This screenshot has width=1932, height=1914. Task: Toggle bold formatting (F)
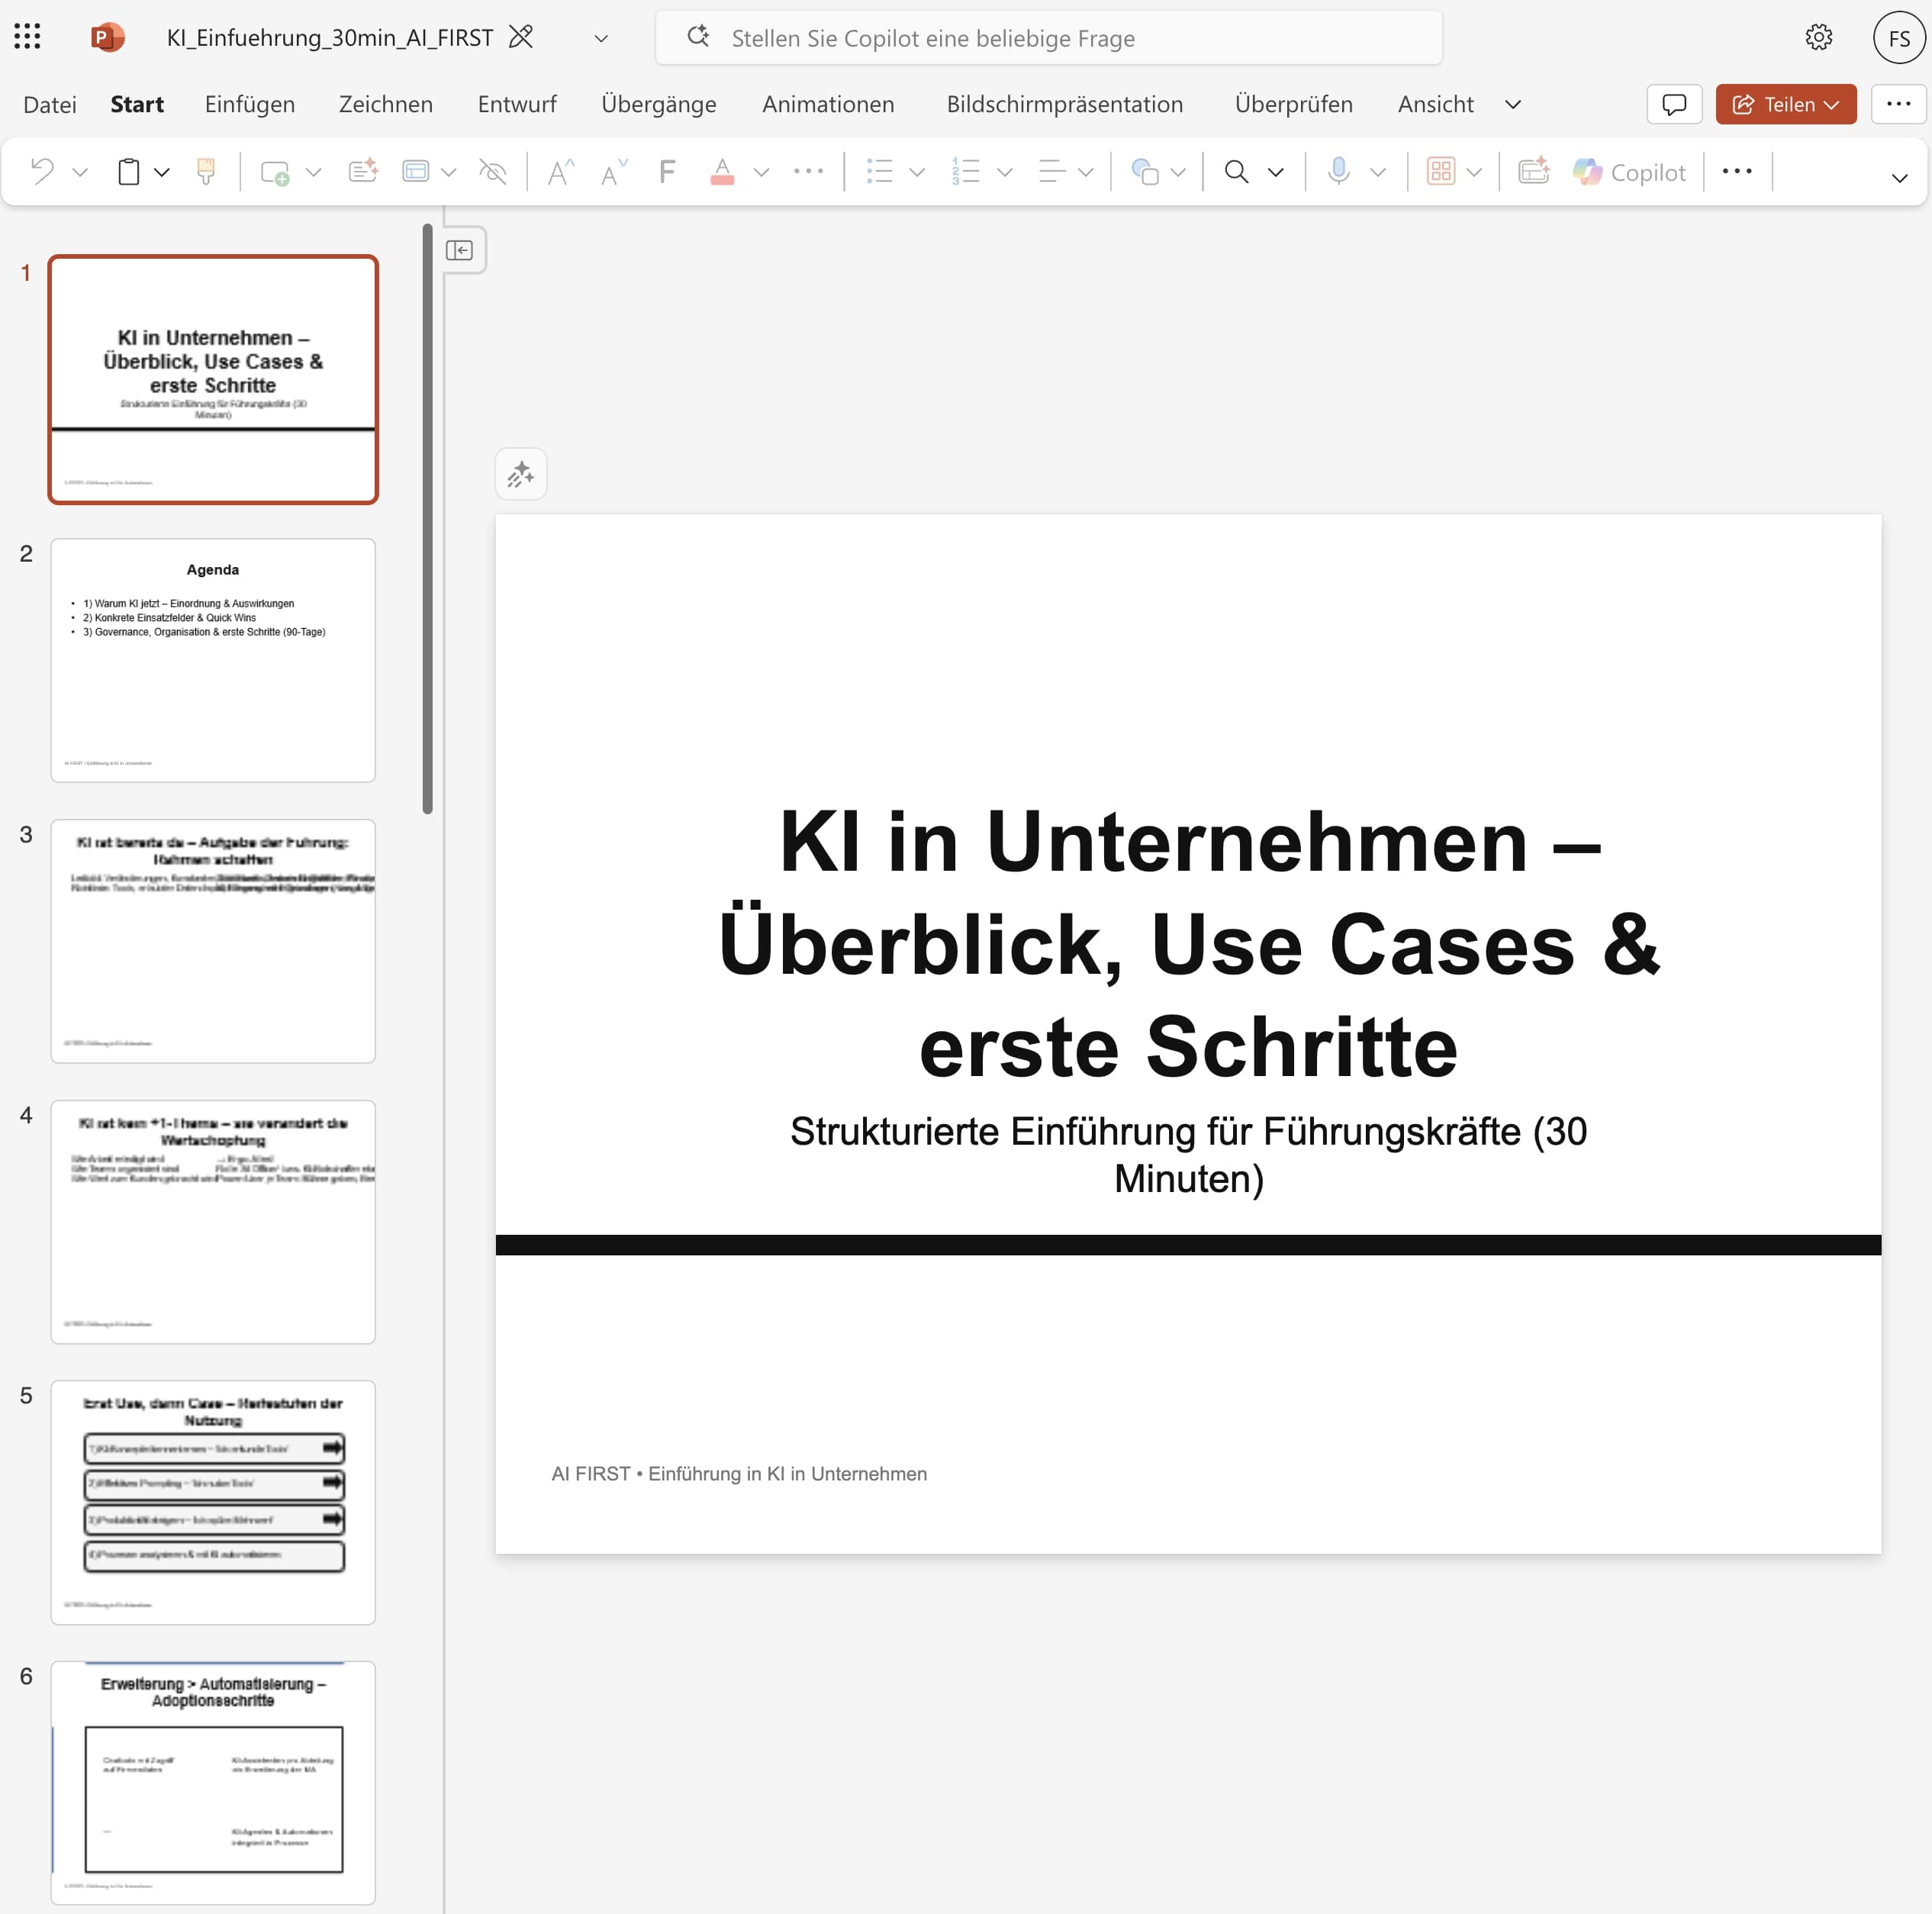667,172
